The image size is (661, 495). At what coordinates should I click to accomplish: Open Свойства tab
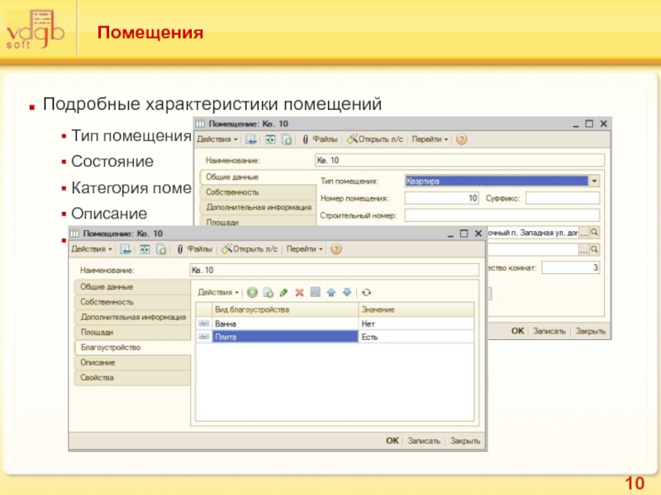132,378
